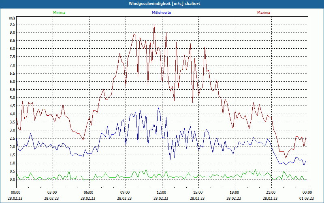
Task: Select the 06:00 time axis label
Action: tap(89, 192)
